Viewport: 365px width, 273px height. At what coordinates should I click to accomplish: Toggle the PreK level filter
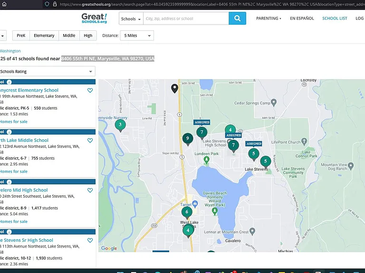point(21,36)
